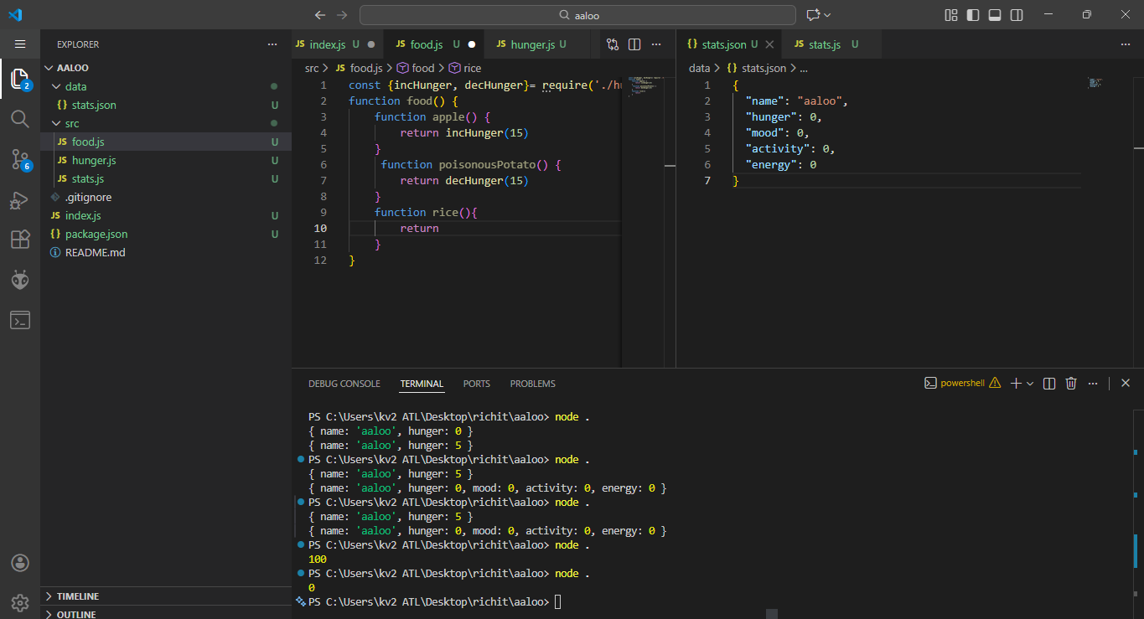Open the Run and Debug view

click(20, 199)
